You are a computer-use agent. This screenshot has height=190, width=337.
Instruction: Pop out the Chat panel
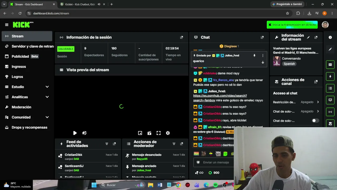pyautogui.click(x=262, y=37)
